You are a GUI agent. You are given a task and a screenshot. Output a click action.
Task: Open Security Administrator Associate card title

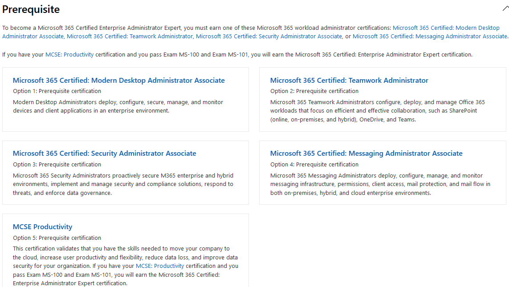click(x=105, y=154)
